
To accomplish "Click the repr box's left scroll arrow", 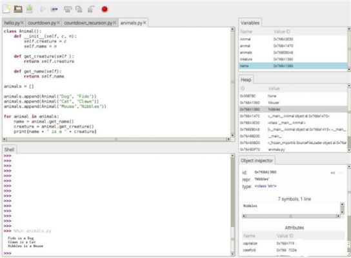I will click(x=245, y=216).
